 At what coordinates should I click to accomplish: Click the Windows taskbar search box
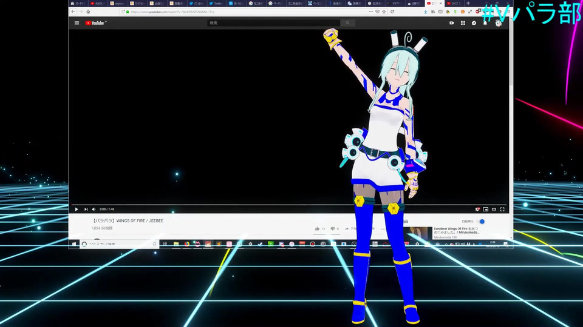(x=119, y=244)
